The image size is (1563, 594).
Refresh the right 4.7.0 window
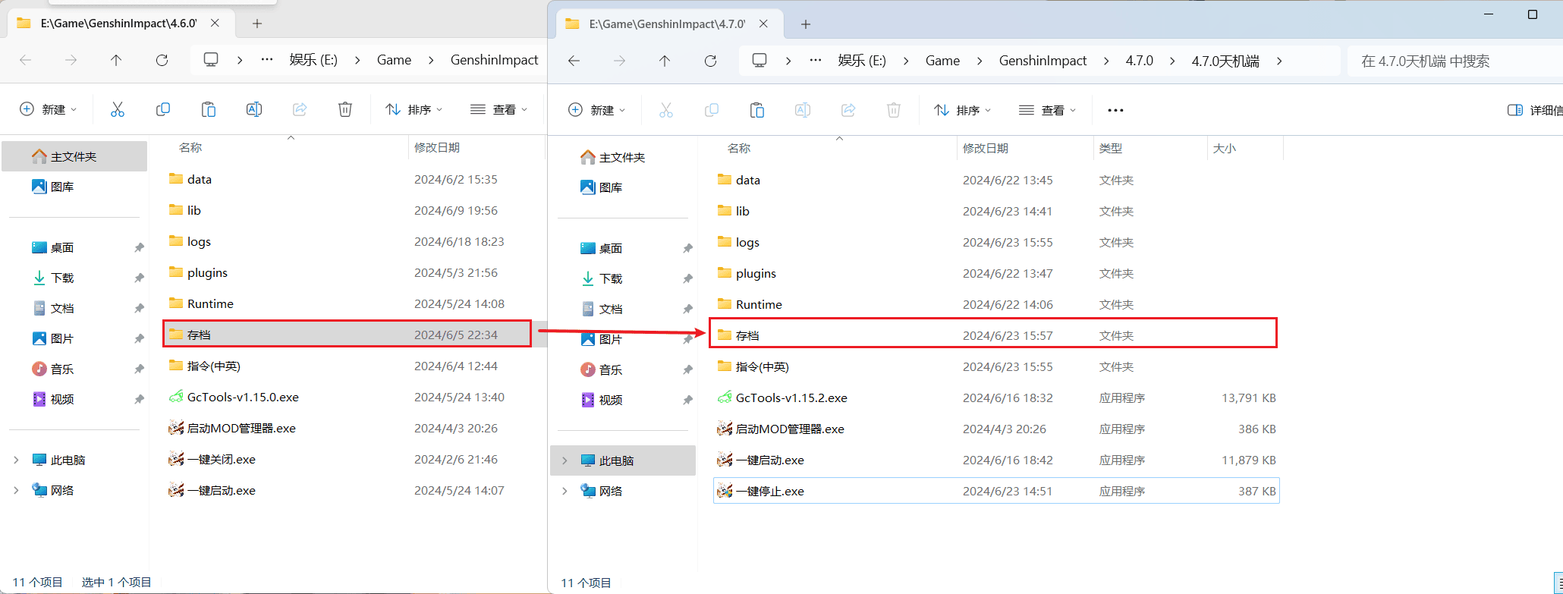[x=710, y=61]
